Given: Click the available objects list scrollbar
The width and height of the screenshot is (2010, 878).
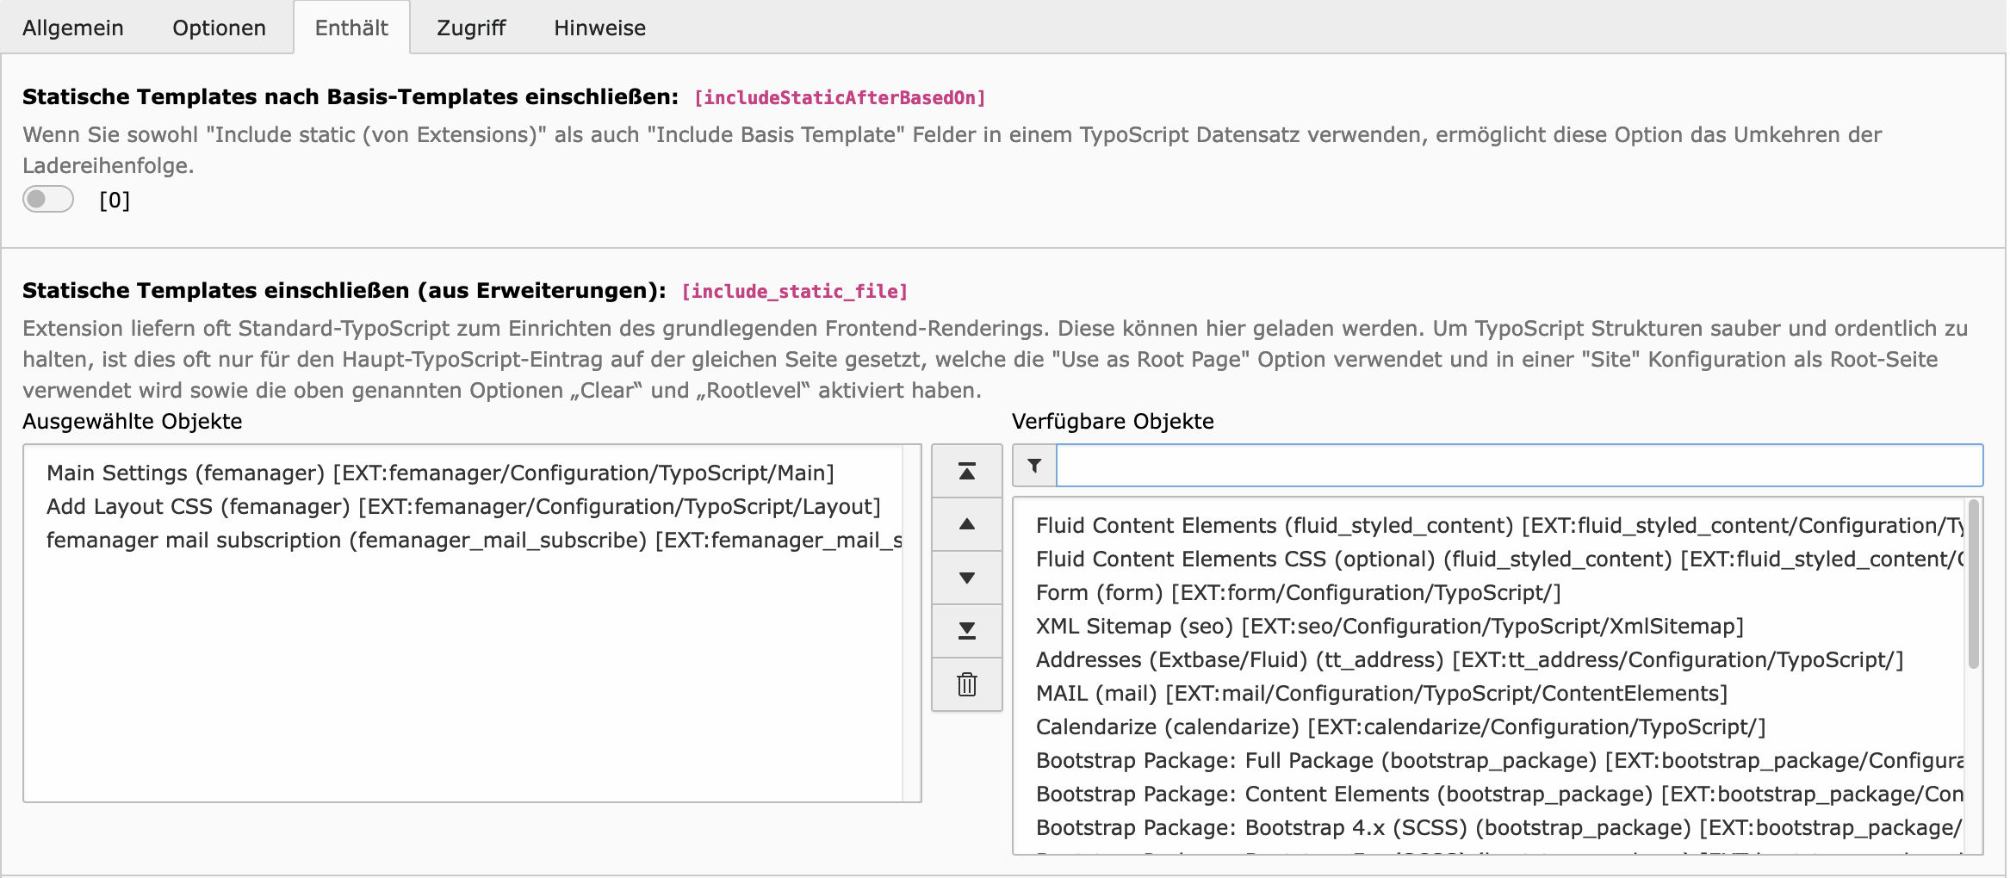Looking at the screenshot, I should [x=1972, y=585].
